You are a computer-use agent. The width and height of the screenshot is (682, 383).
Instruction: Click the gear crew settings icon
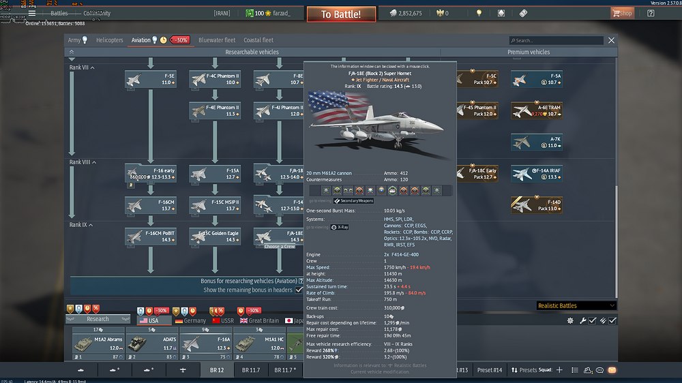coord(570,320)
